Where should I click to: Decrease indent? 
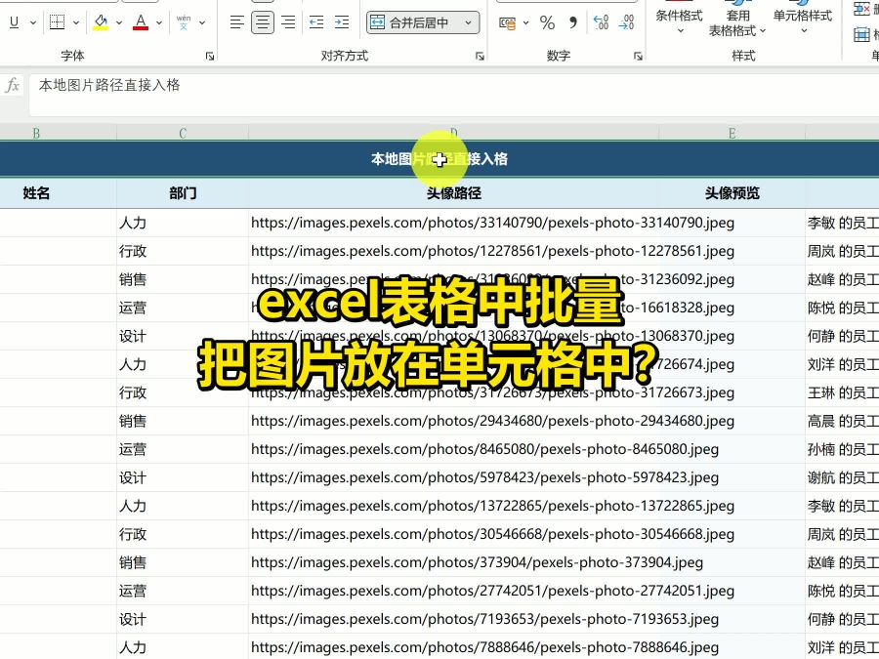coord(316,22)
